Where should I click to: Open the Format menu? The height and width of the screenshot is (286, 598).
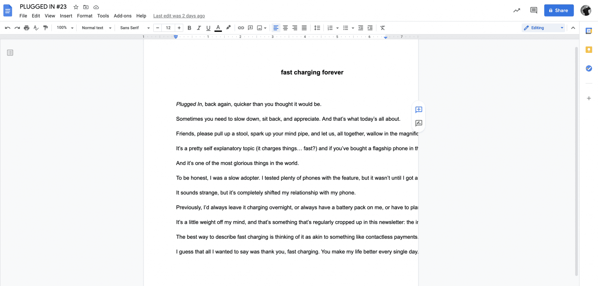pyautogui.click(x=85, y=16)
